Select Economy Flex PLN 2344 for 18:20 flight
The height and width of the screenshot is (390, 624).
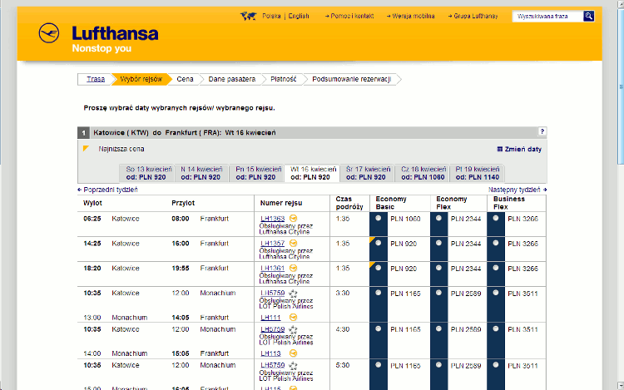click(x=438, y=268)
